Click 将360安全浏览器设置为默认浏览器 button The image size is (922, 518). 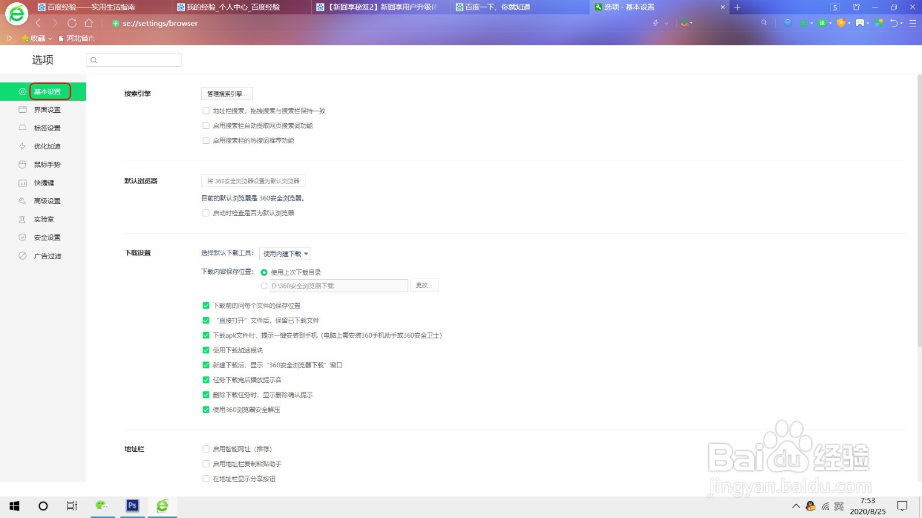click(253, 181)
